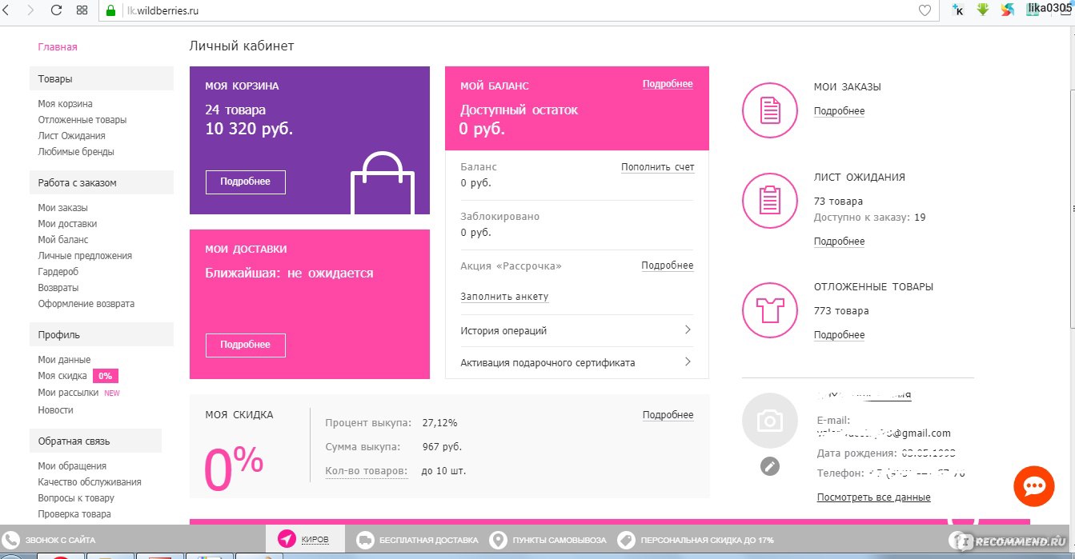The height and width of the screenshot is (559, 1075).
Task: Click the waiting list clipboard icon
Action: tap(769, 201)
